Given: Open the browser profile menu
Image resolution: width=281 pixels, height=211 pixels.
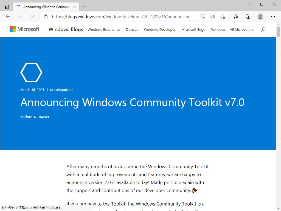Looking at the screenshot, I should 260,16.
